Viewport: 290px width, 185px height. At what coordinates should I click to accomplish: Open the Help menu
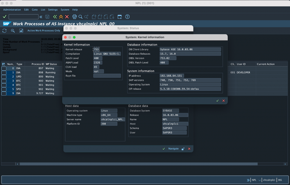[x=75, y=10]
